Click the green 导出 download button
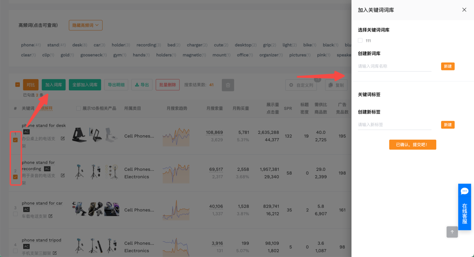Image resolution: width=474 pixels, height=257 pixels. 142,85
